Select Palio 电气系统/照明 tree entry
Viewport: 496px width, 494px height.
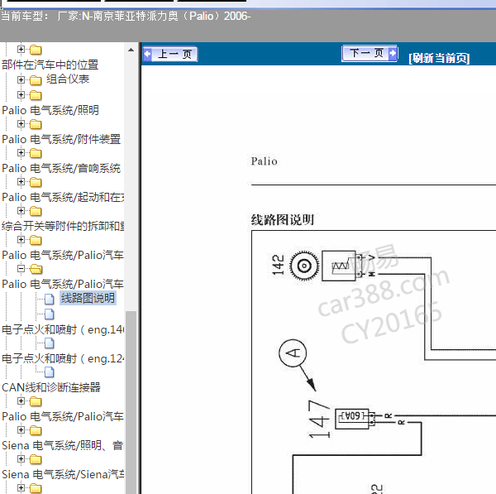50,110
